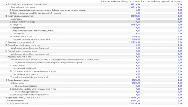Select value '148 878,45' for Usługi obce
The width and height of the screenshot is (188, 107).
(x=135, y=25)
